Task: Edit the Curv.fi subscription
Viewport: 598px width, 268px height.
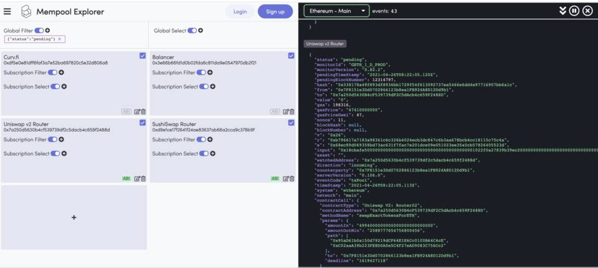Action: pyautogui.click(x=137, y=112)
